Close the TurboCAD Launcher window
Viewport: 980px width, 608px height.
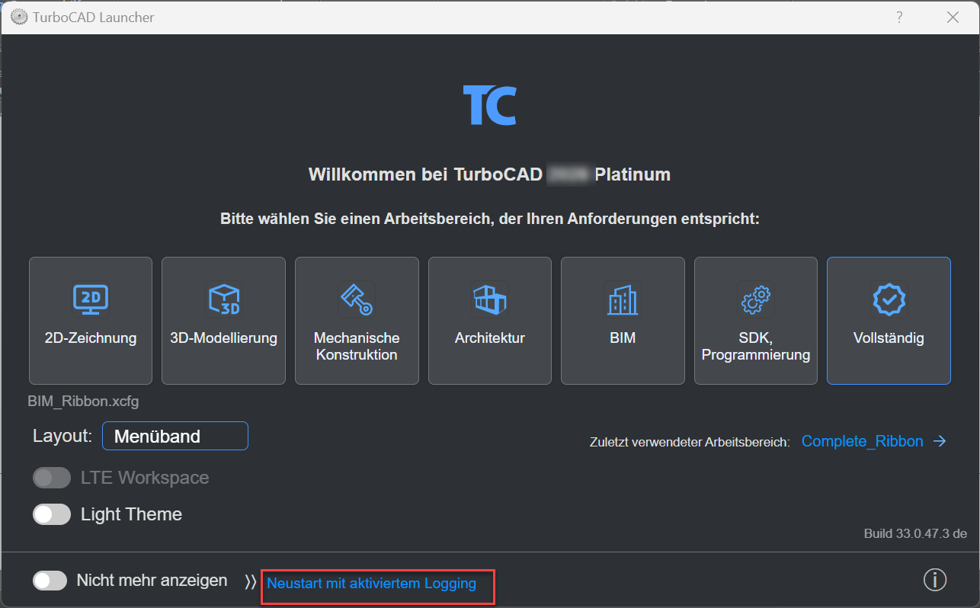(x=953, y=17)
